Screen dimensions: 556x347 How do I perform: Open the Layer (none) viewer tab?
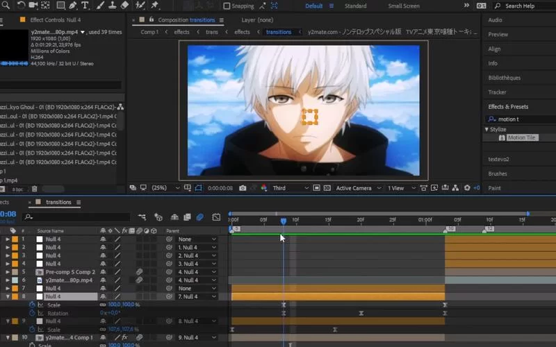click(257, 20)
